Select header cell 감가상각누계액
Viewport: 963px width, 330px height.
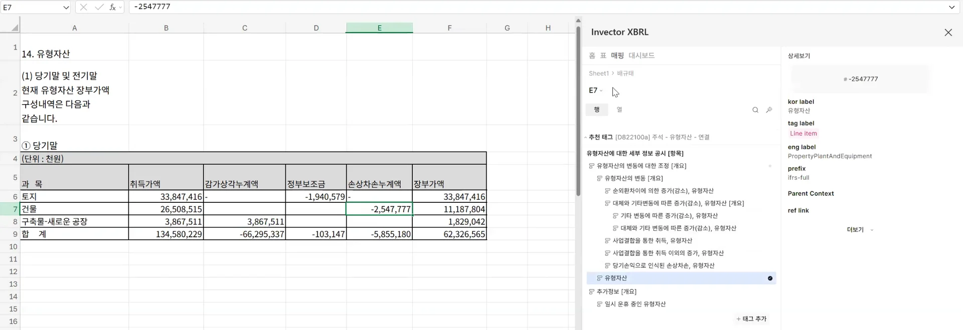click(245, 177)
